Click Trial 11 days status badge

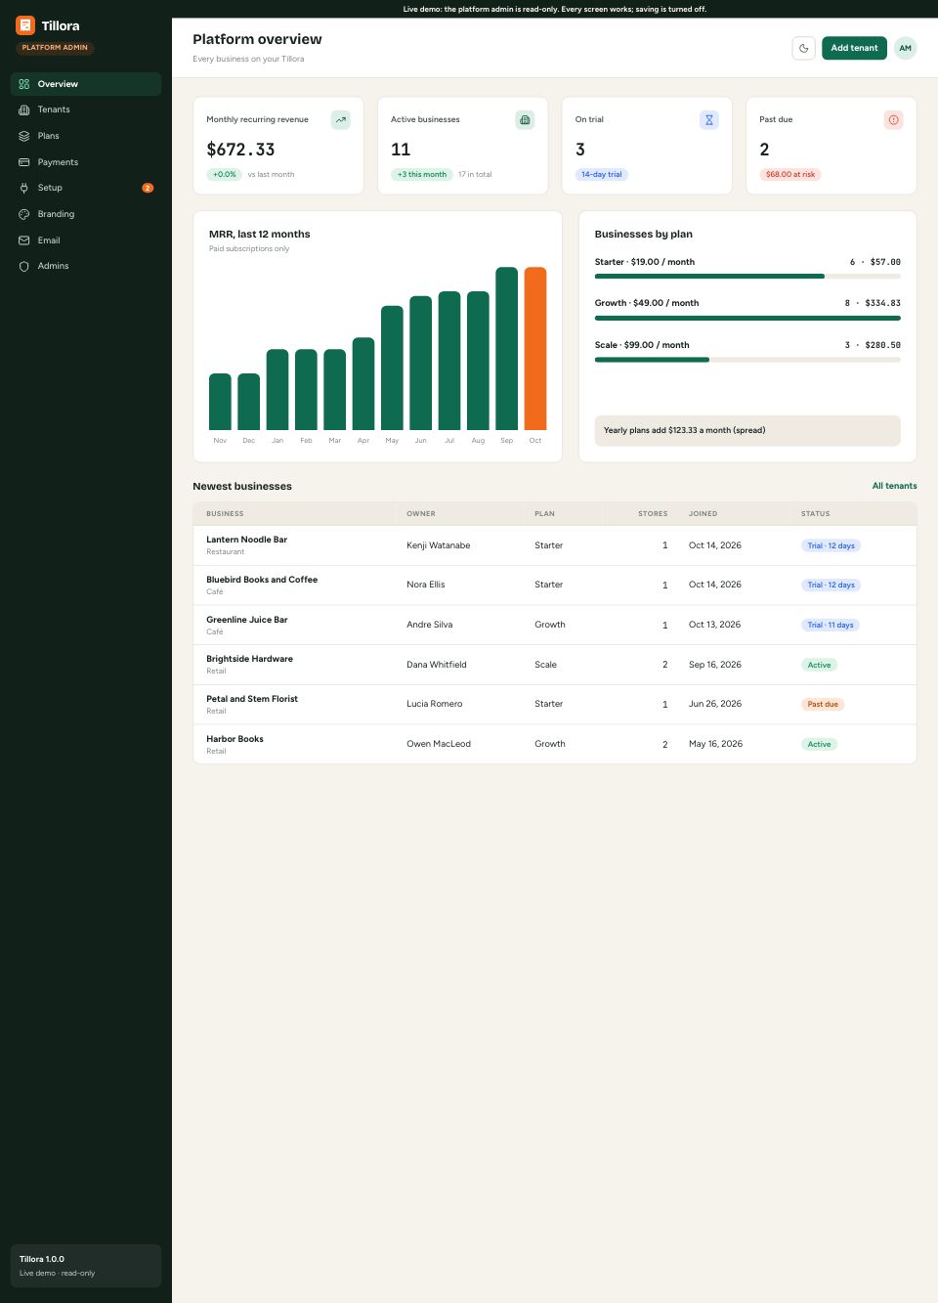coord(831,625)
